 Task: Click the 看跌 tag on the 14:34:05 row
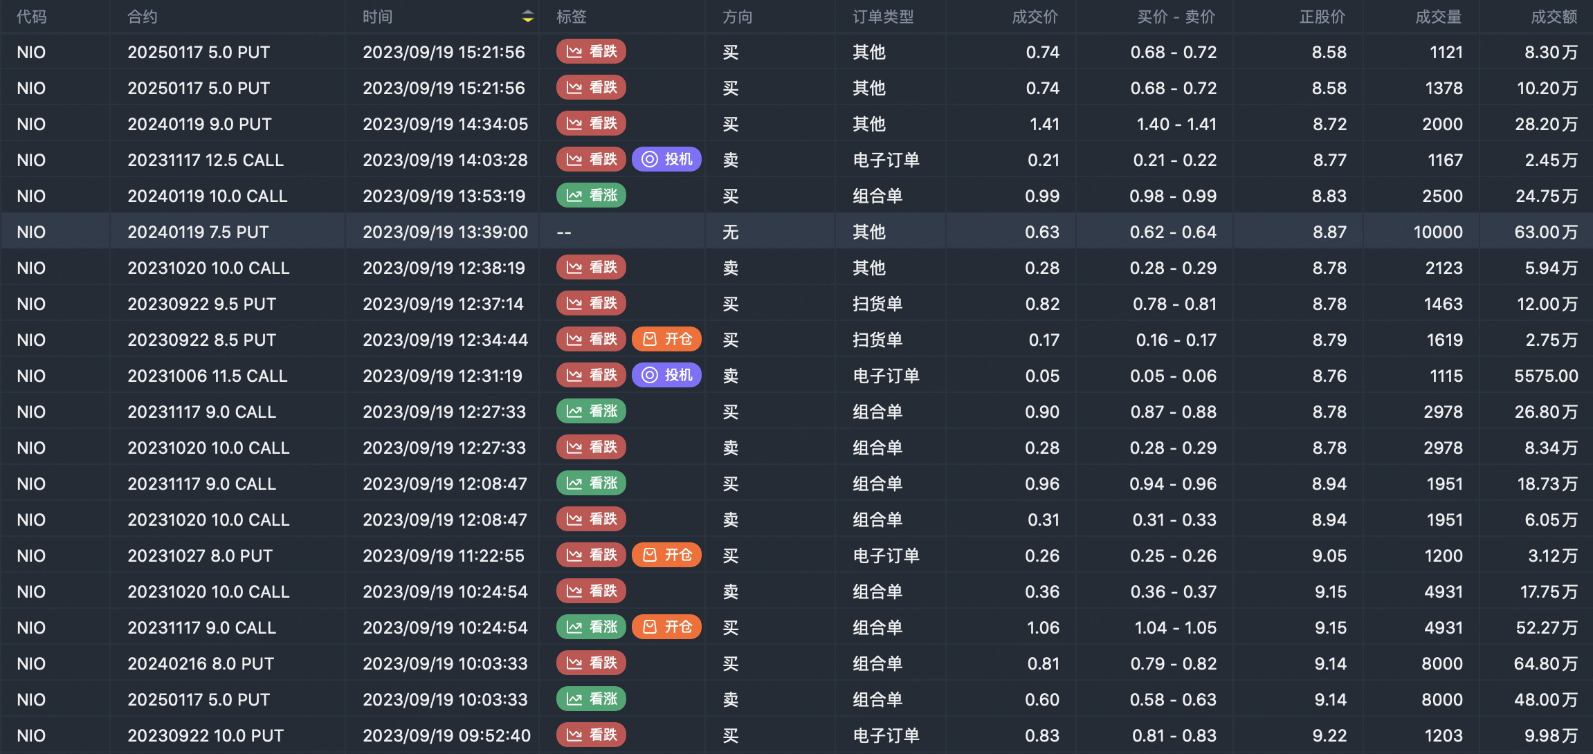point(591,124)
